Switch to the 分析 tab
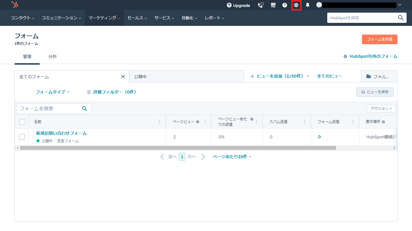 [52, 56]
